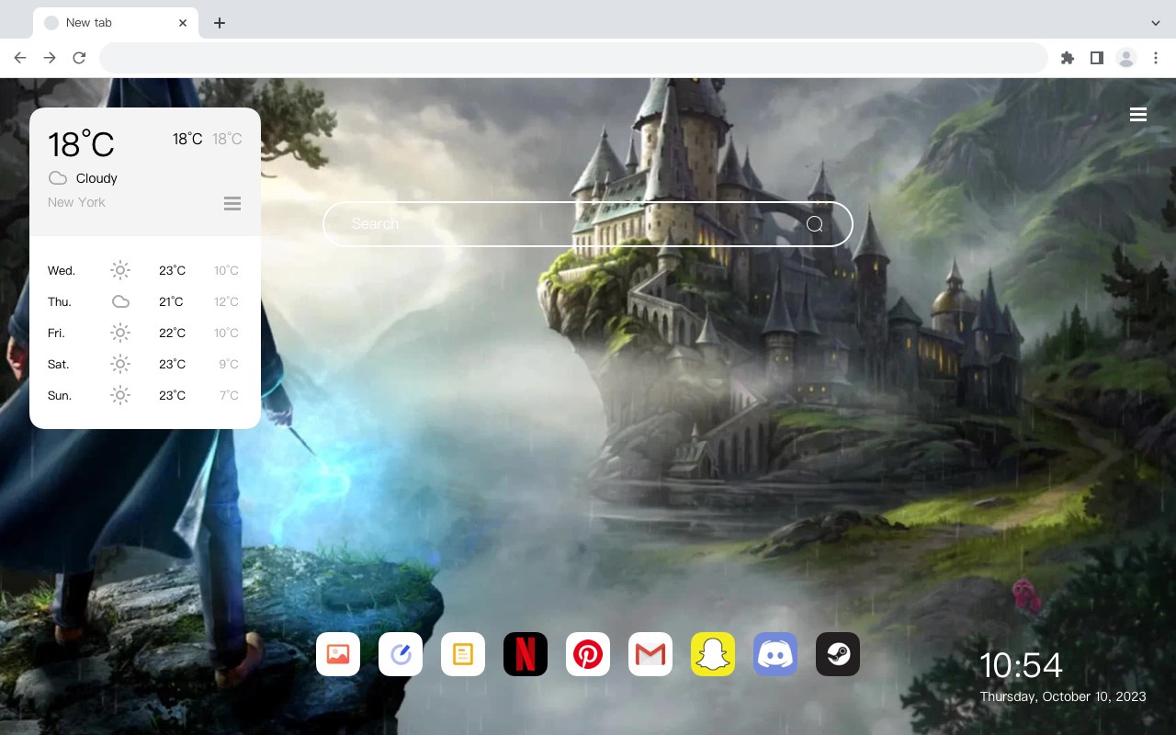
Task: Focus the browser address bar
Action: pos(573,58)
